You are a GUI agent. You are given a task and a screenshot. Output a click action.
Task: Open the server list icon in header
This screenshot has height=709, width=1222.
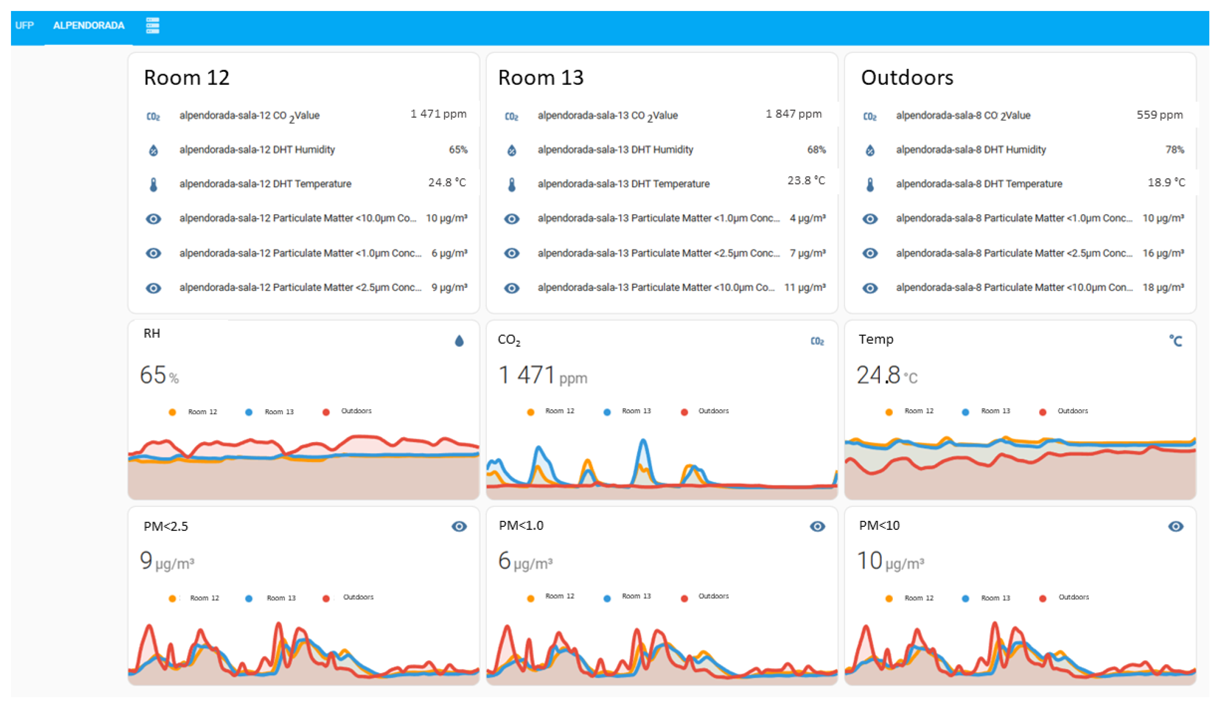(x=153, y=25)
